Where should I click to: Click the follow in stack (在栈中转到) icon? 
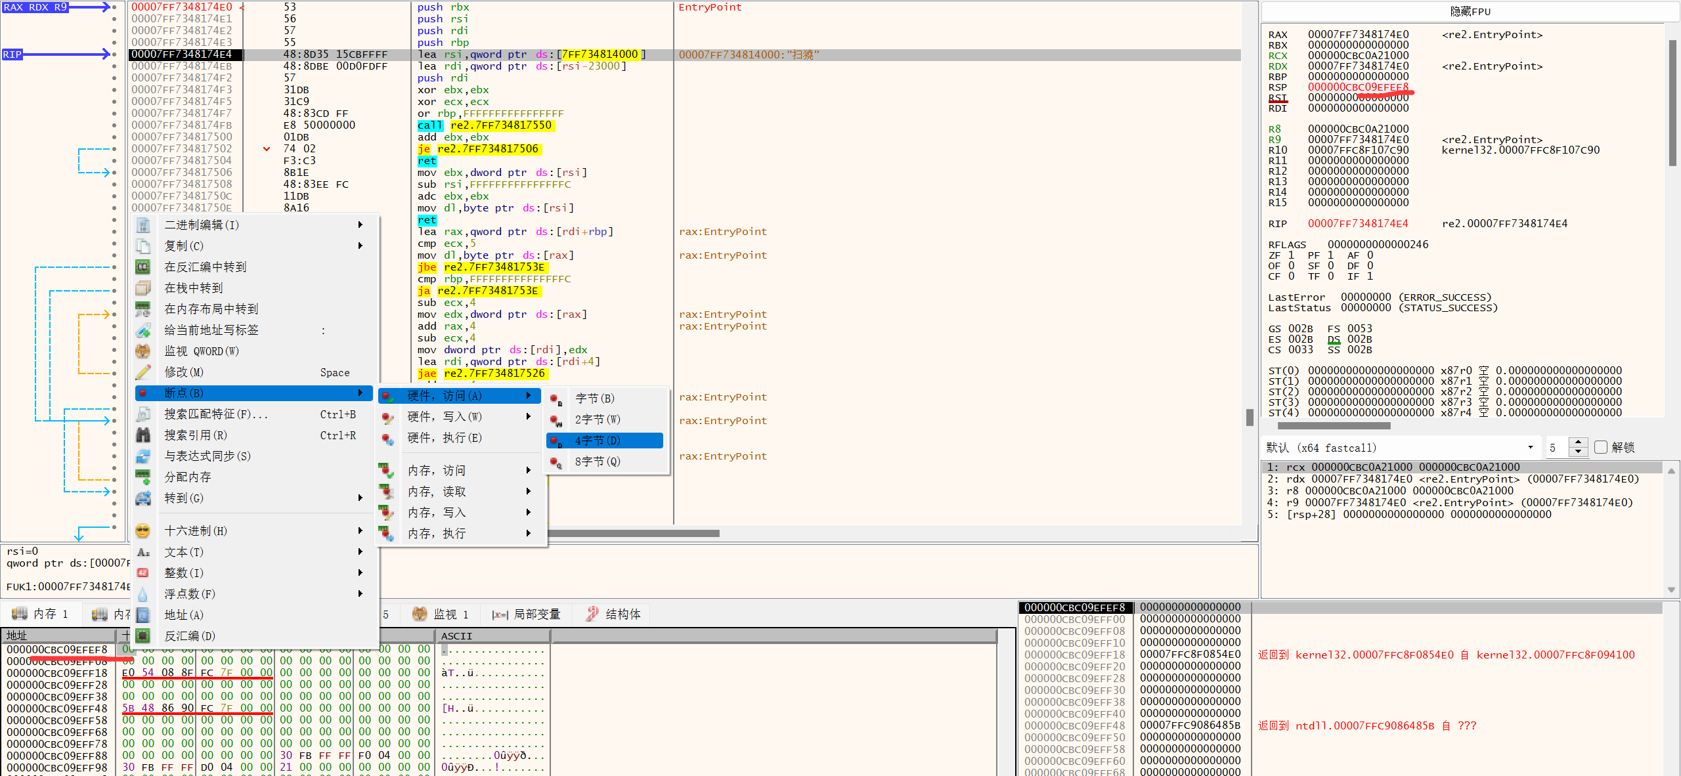pyautogui.click(x=143, y=288)
